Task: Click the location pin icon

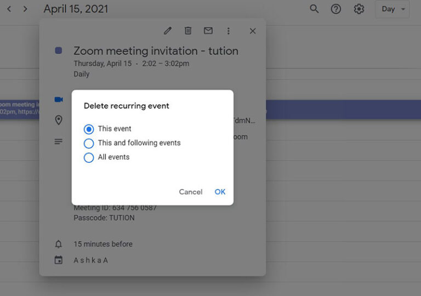Action: point(59,120)
